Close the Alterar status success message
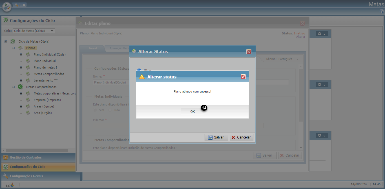Image resolution: width=385 pixels, height=189 pixels. 243,77
